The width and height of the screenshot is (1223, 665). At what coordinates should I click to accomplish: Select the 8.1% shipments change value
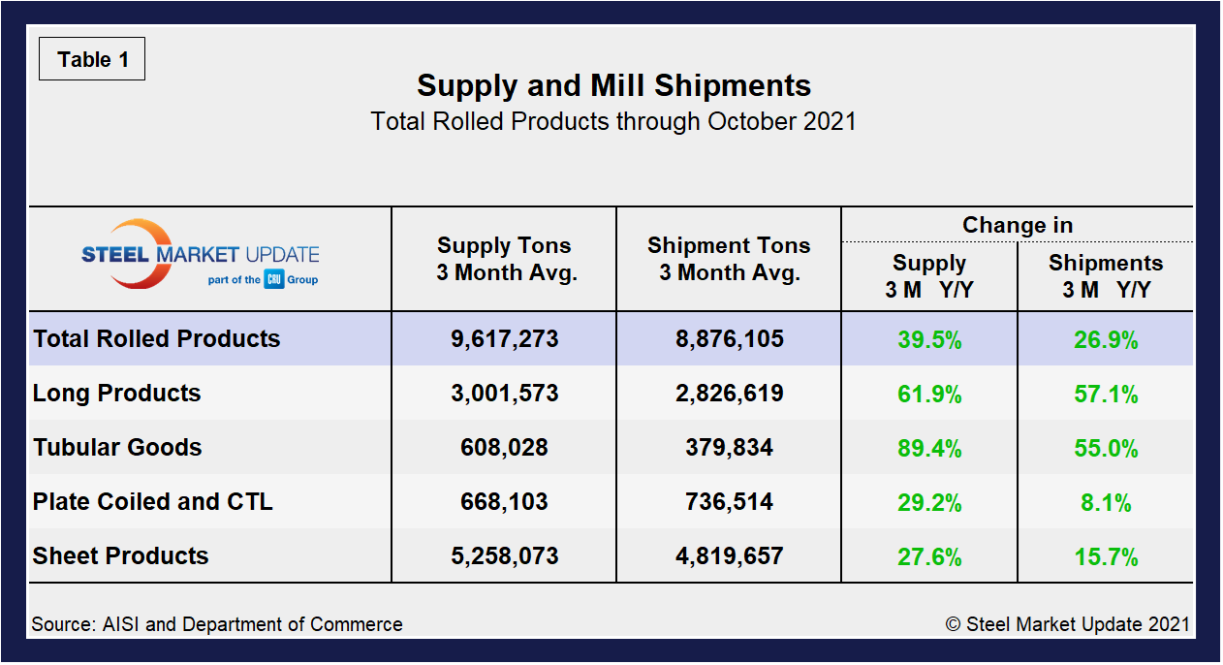[x=1104, y=502]
